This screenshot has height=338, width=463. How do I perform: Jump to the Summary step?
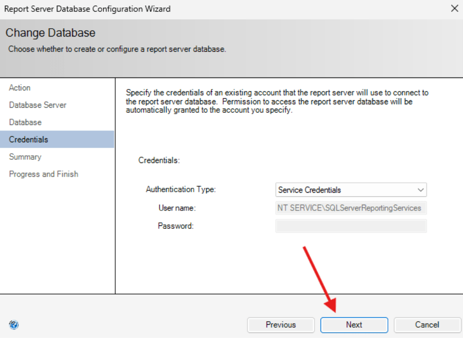[25, 157]
